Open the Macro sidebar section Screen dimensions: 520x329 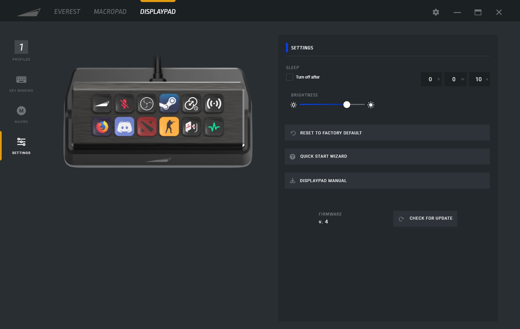coord(21,115)
